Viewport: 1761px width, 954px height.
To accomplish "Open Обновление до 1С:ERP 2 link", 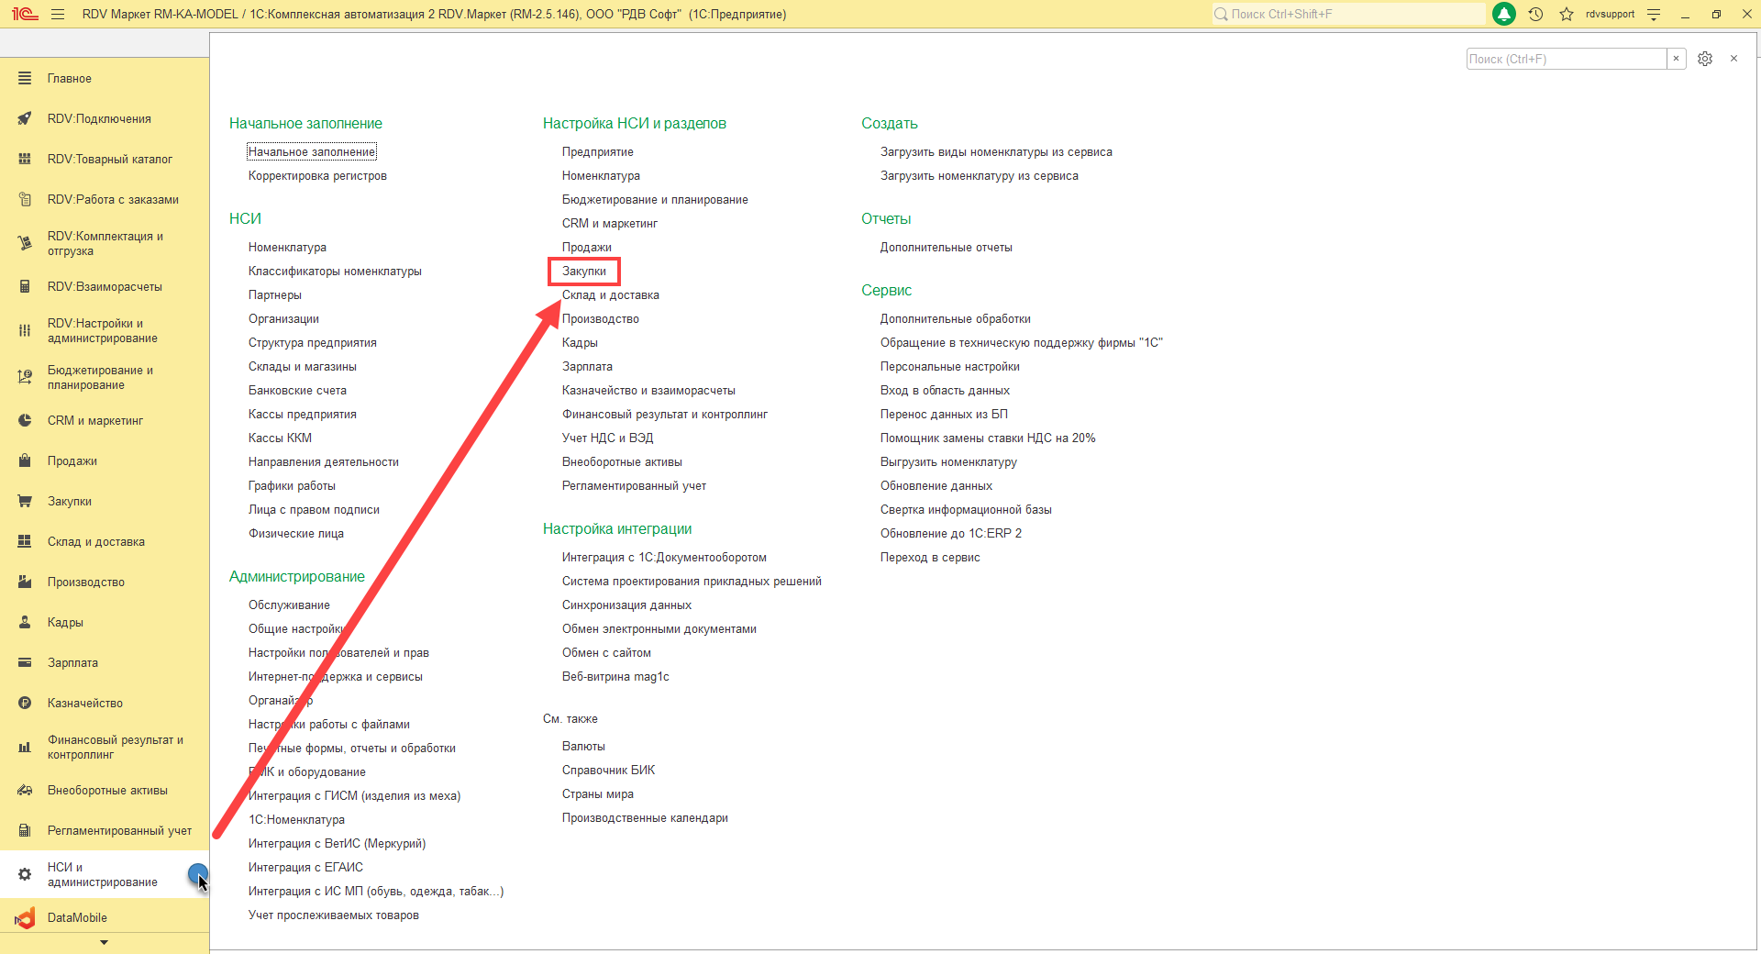I will pyautogui.click(x=951, y=534).
